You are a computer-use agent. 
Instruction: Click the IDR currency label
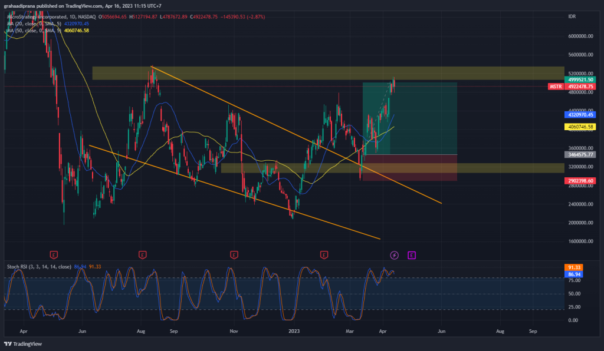pos(572,16)
